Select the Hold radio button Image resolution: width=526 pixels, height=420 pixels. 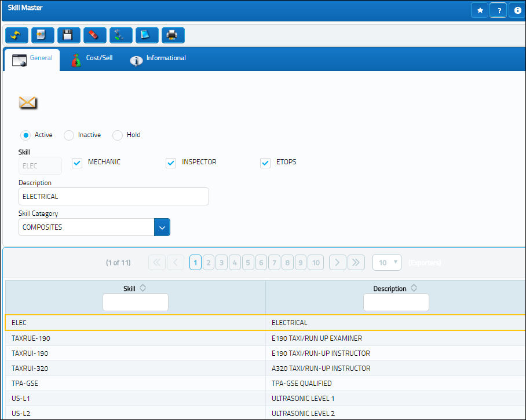coord(118,135)
